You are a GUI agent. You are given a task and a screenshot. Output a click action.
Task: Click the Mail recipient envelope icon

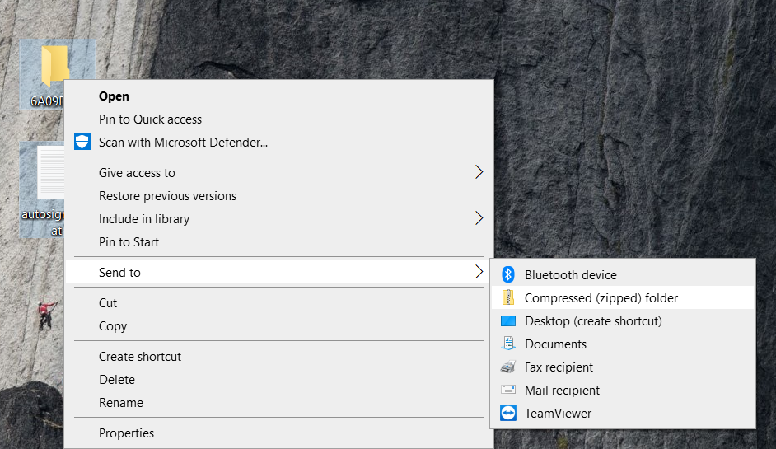click(508, 391)
